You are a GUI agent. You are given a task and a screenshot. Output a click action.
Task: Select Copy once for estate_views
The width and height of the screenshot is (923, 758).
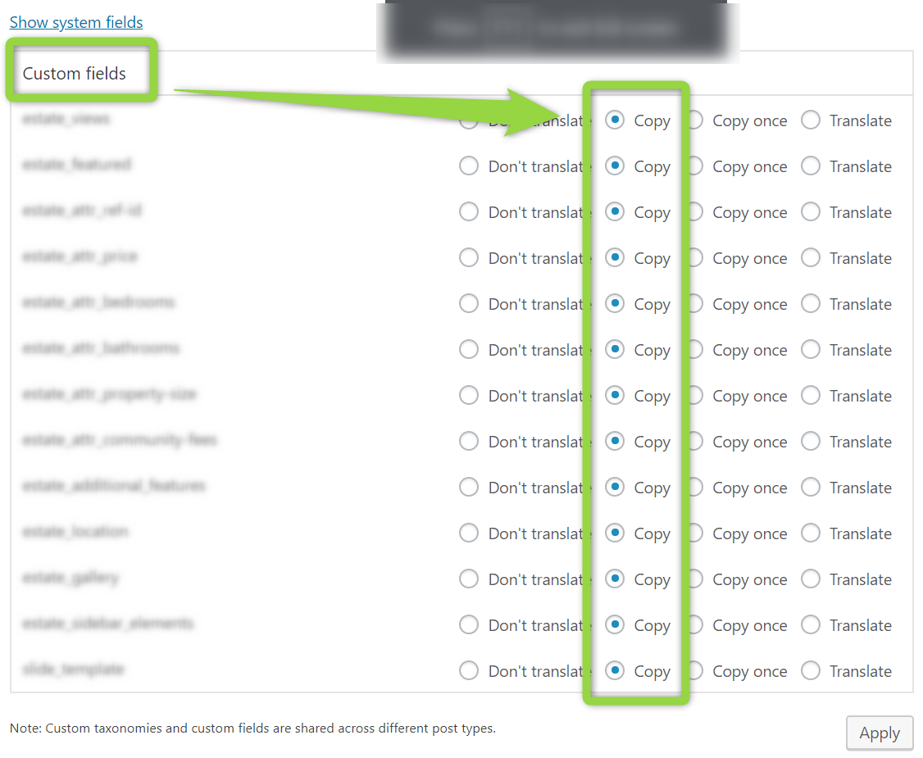pyautogui.click(x=696, y=120)
